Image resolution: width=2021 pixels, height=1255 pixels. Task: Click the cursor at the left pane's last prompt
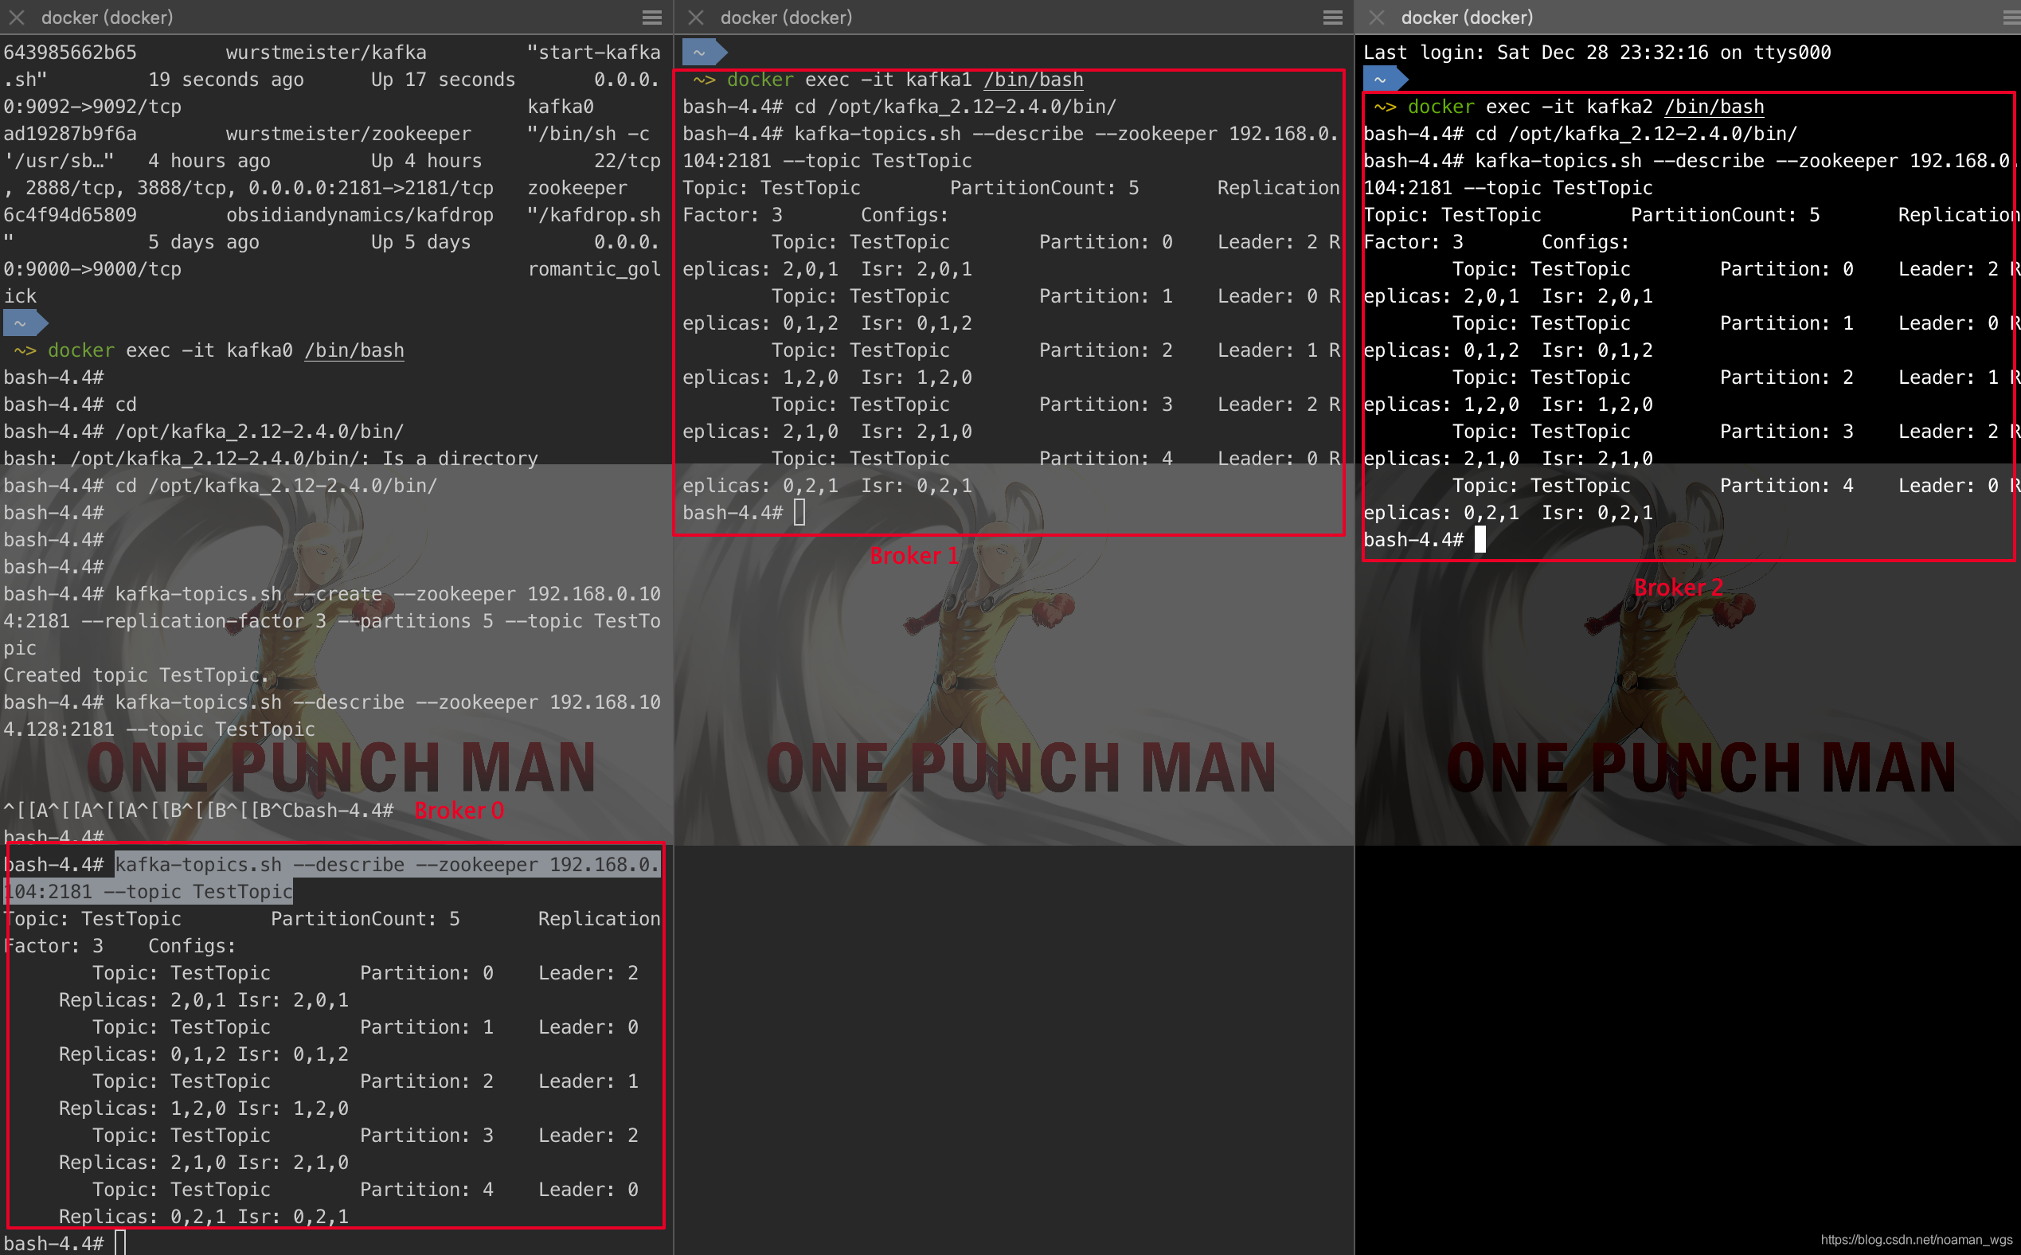[x=120, y=1243]
